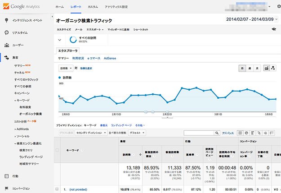Click the 指標を選択 link
Screen dimensions: 281x193
point(86,68)
